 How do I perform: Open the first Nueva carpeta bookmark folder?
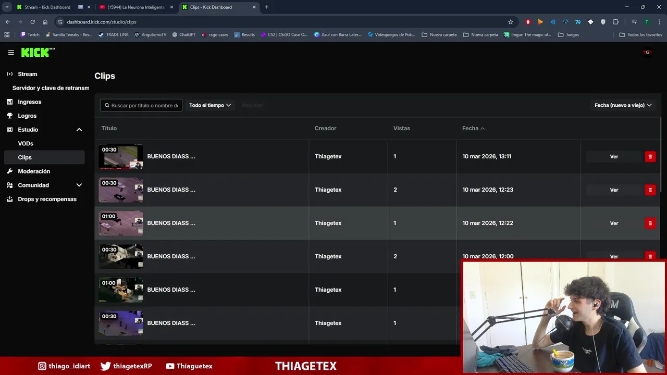click(439, 35)
